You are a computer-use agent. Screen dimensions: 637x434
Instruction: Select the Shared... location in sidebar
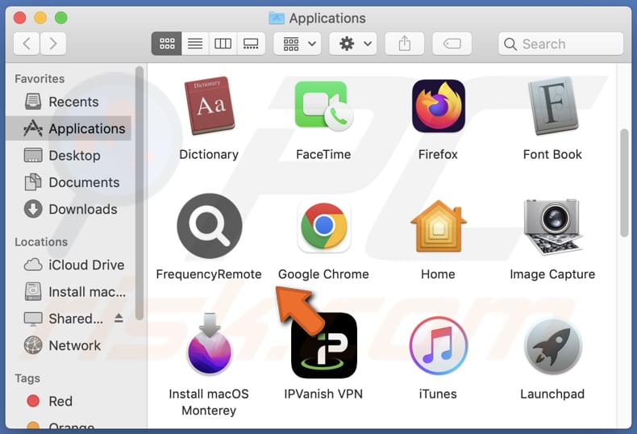69,319
